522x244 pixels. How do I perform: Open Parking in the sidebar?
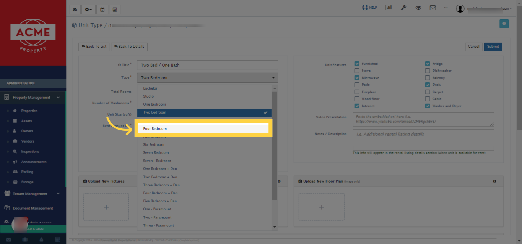[x=27, y=172]
